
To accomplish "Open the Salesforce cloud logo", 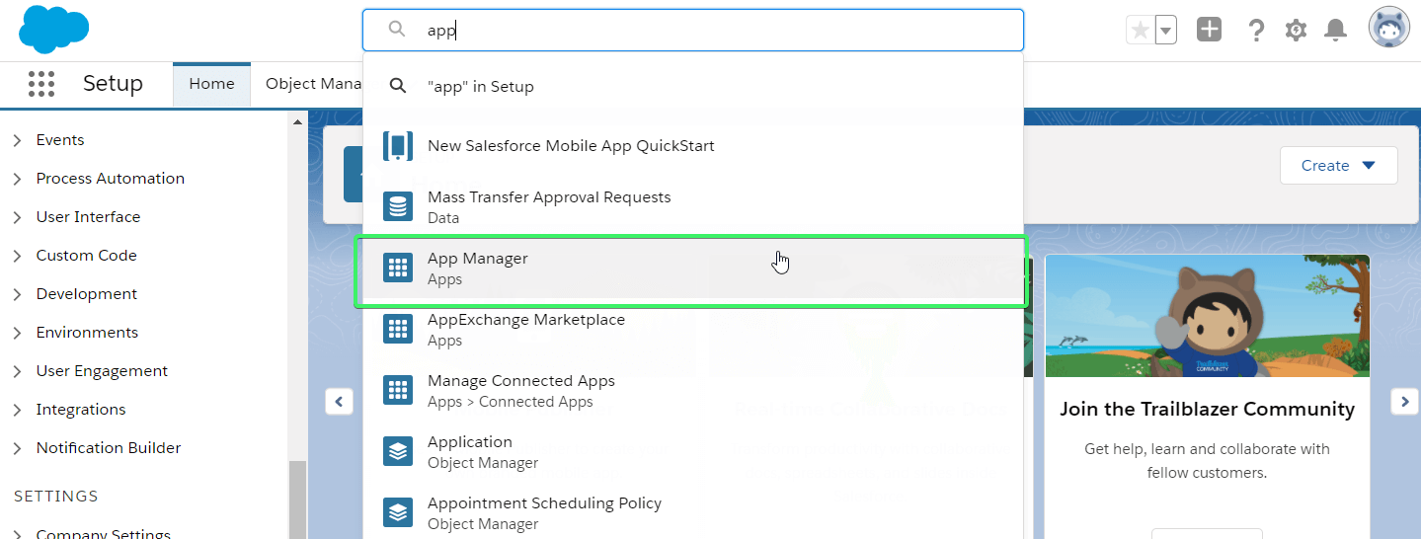I will click(54, 30).
